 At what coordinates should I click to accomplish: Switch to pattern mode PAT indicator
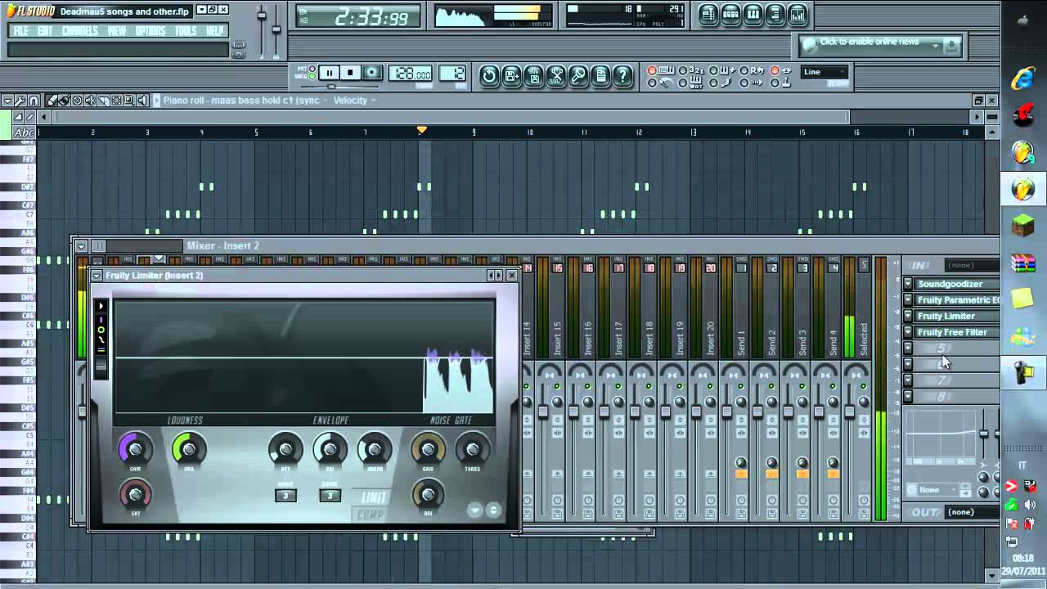312,69
